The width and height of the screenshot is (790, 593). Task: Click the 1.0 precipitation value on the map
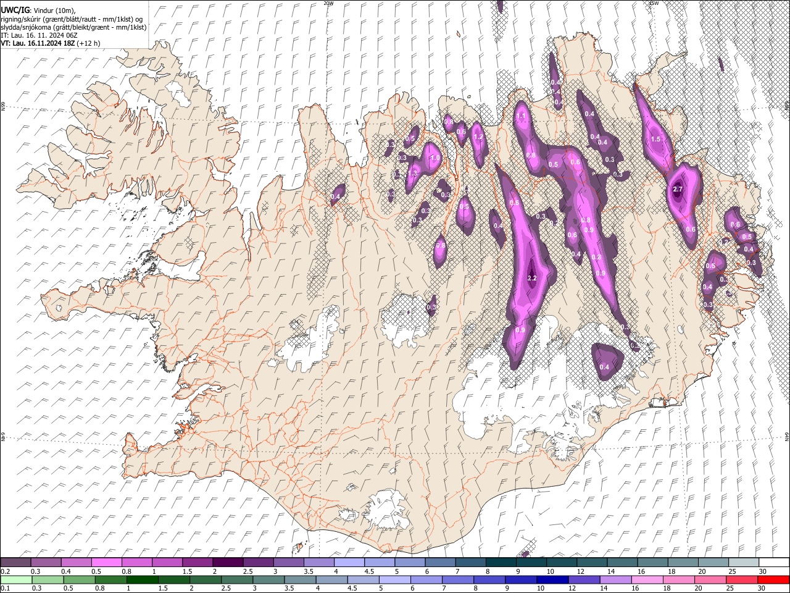tap(435, 158)
